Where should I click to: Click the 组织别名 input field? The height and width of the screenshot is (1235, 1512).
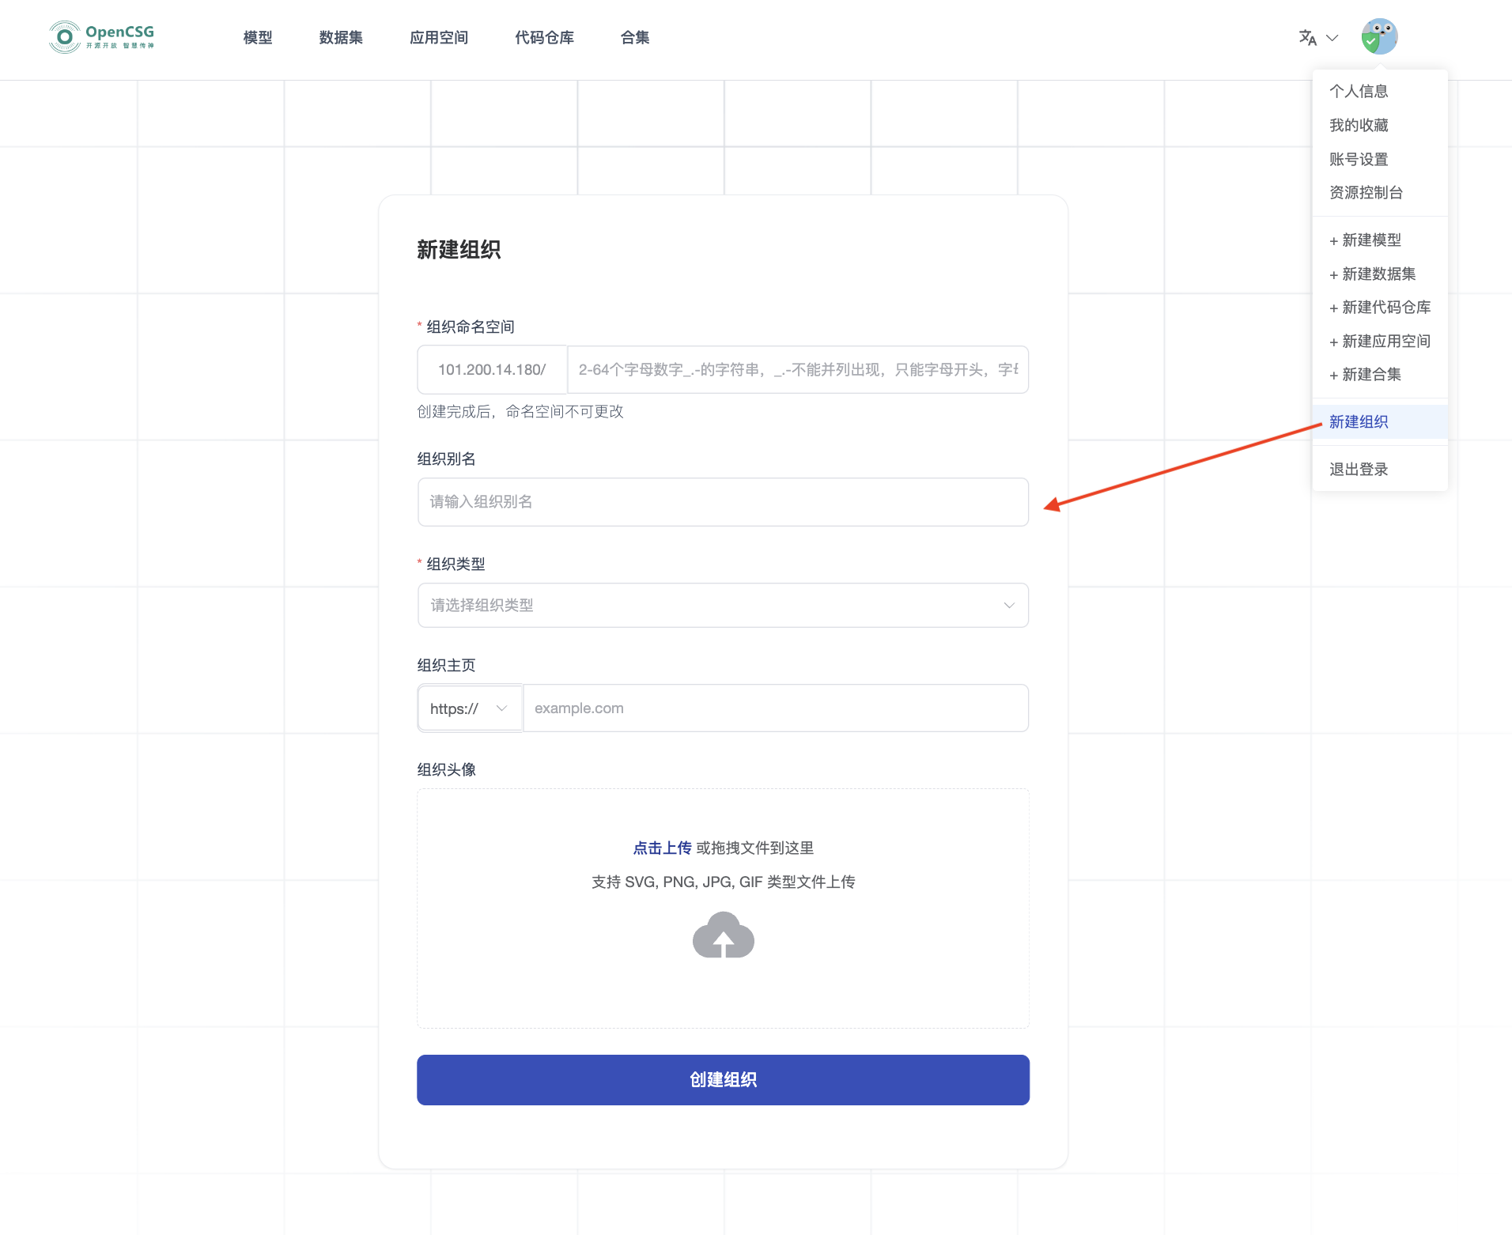tap(723, 502)
